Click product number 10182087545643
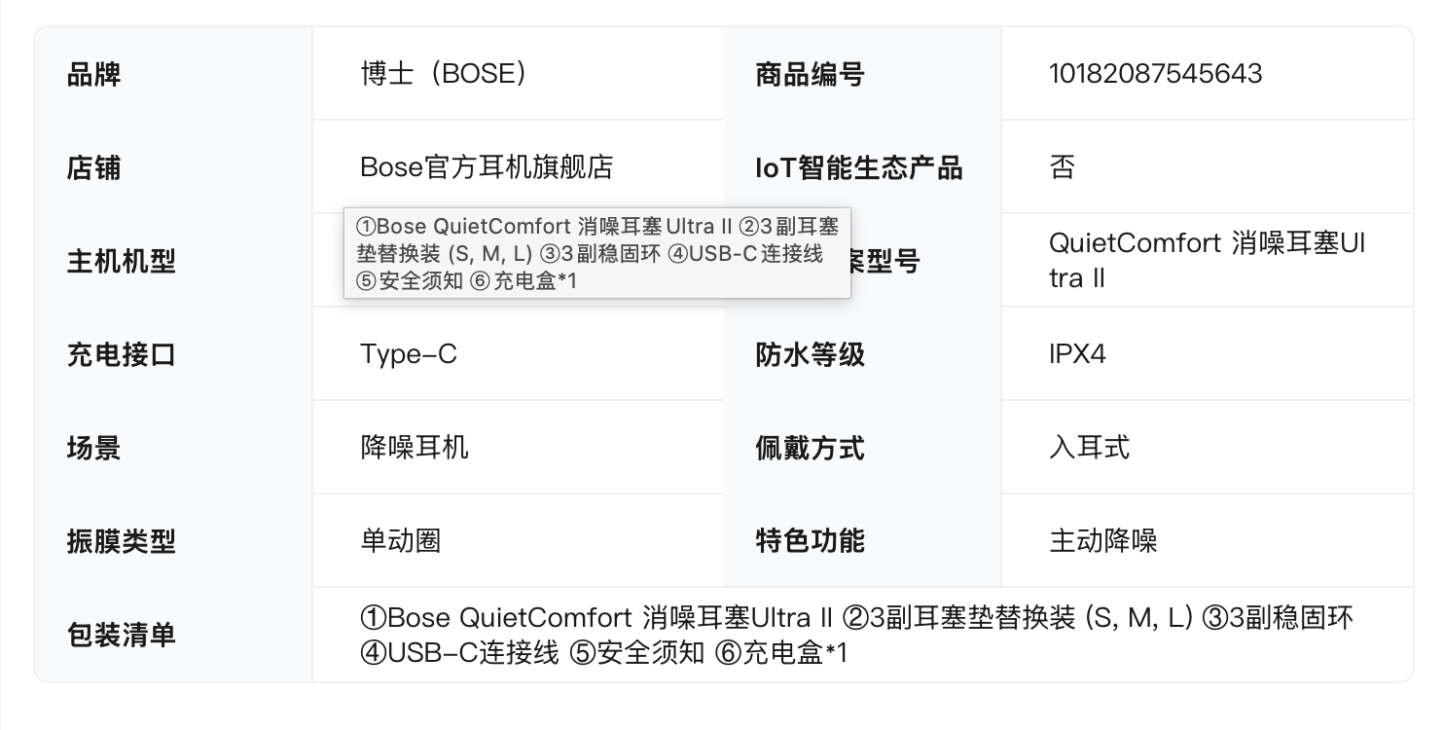This screenshot has width=1444, height=730. (1155, 74)
